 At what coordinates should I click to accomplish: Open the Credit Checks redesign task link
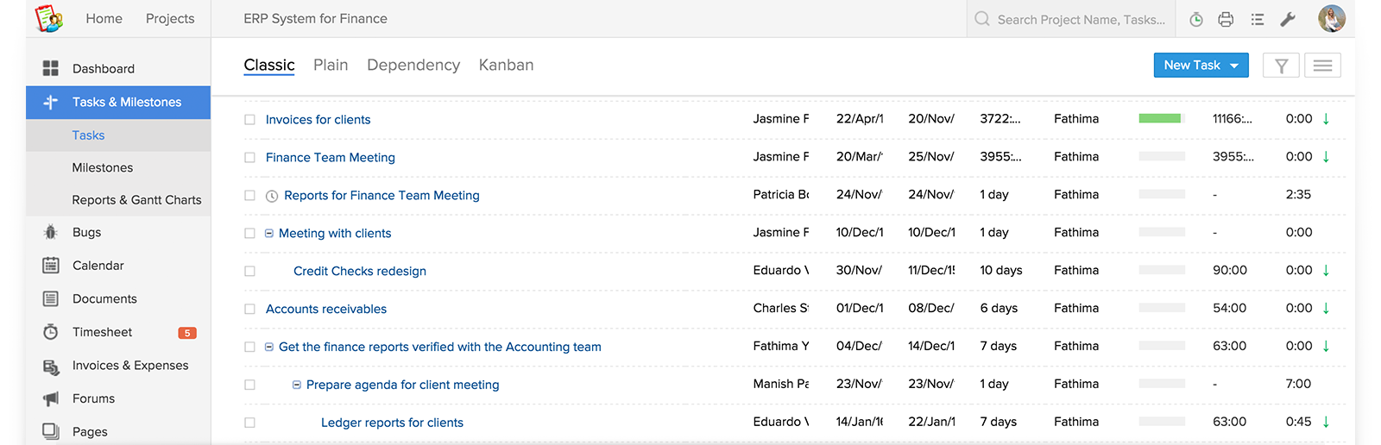360,271
